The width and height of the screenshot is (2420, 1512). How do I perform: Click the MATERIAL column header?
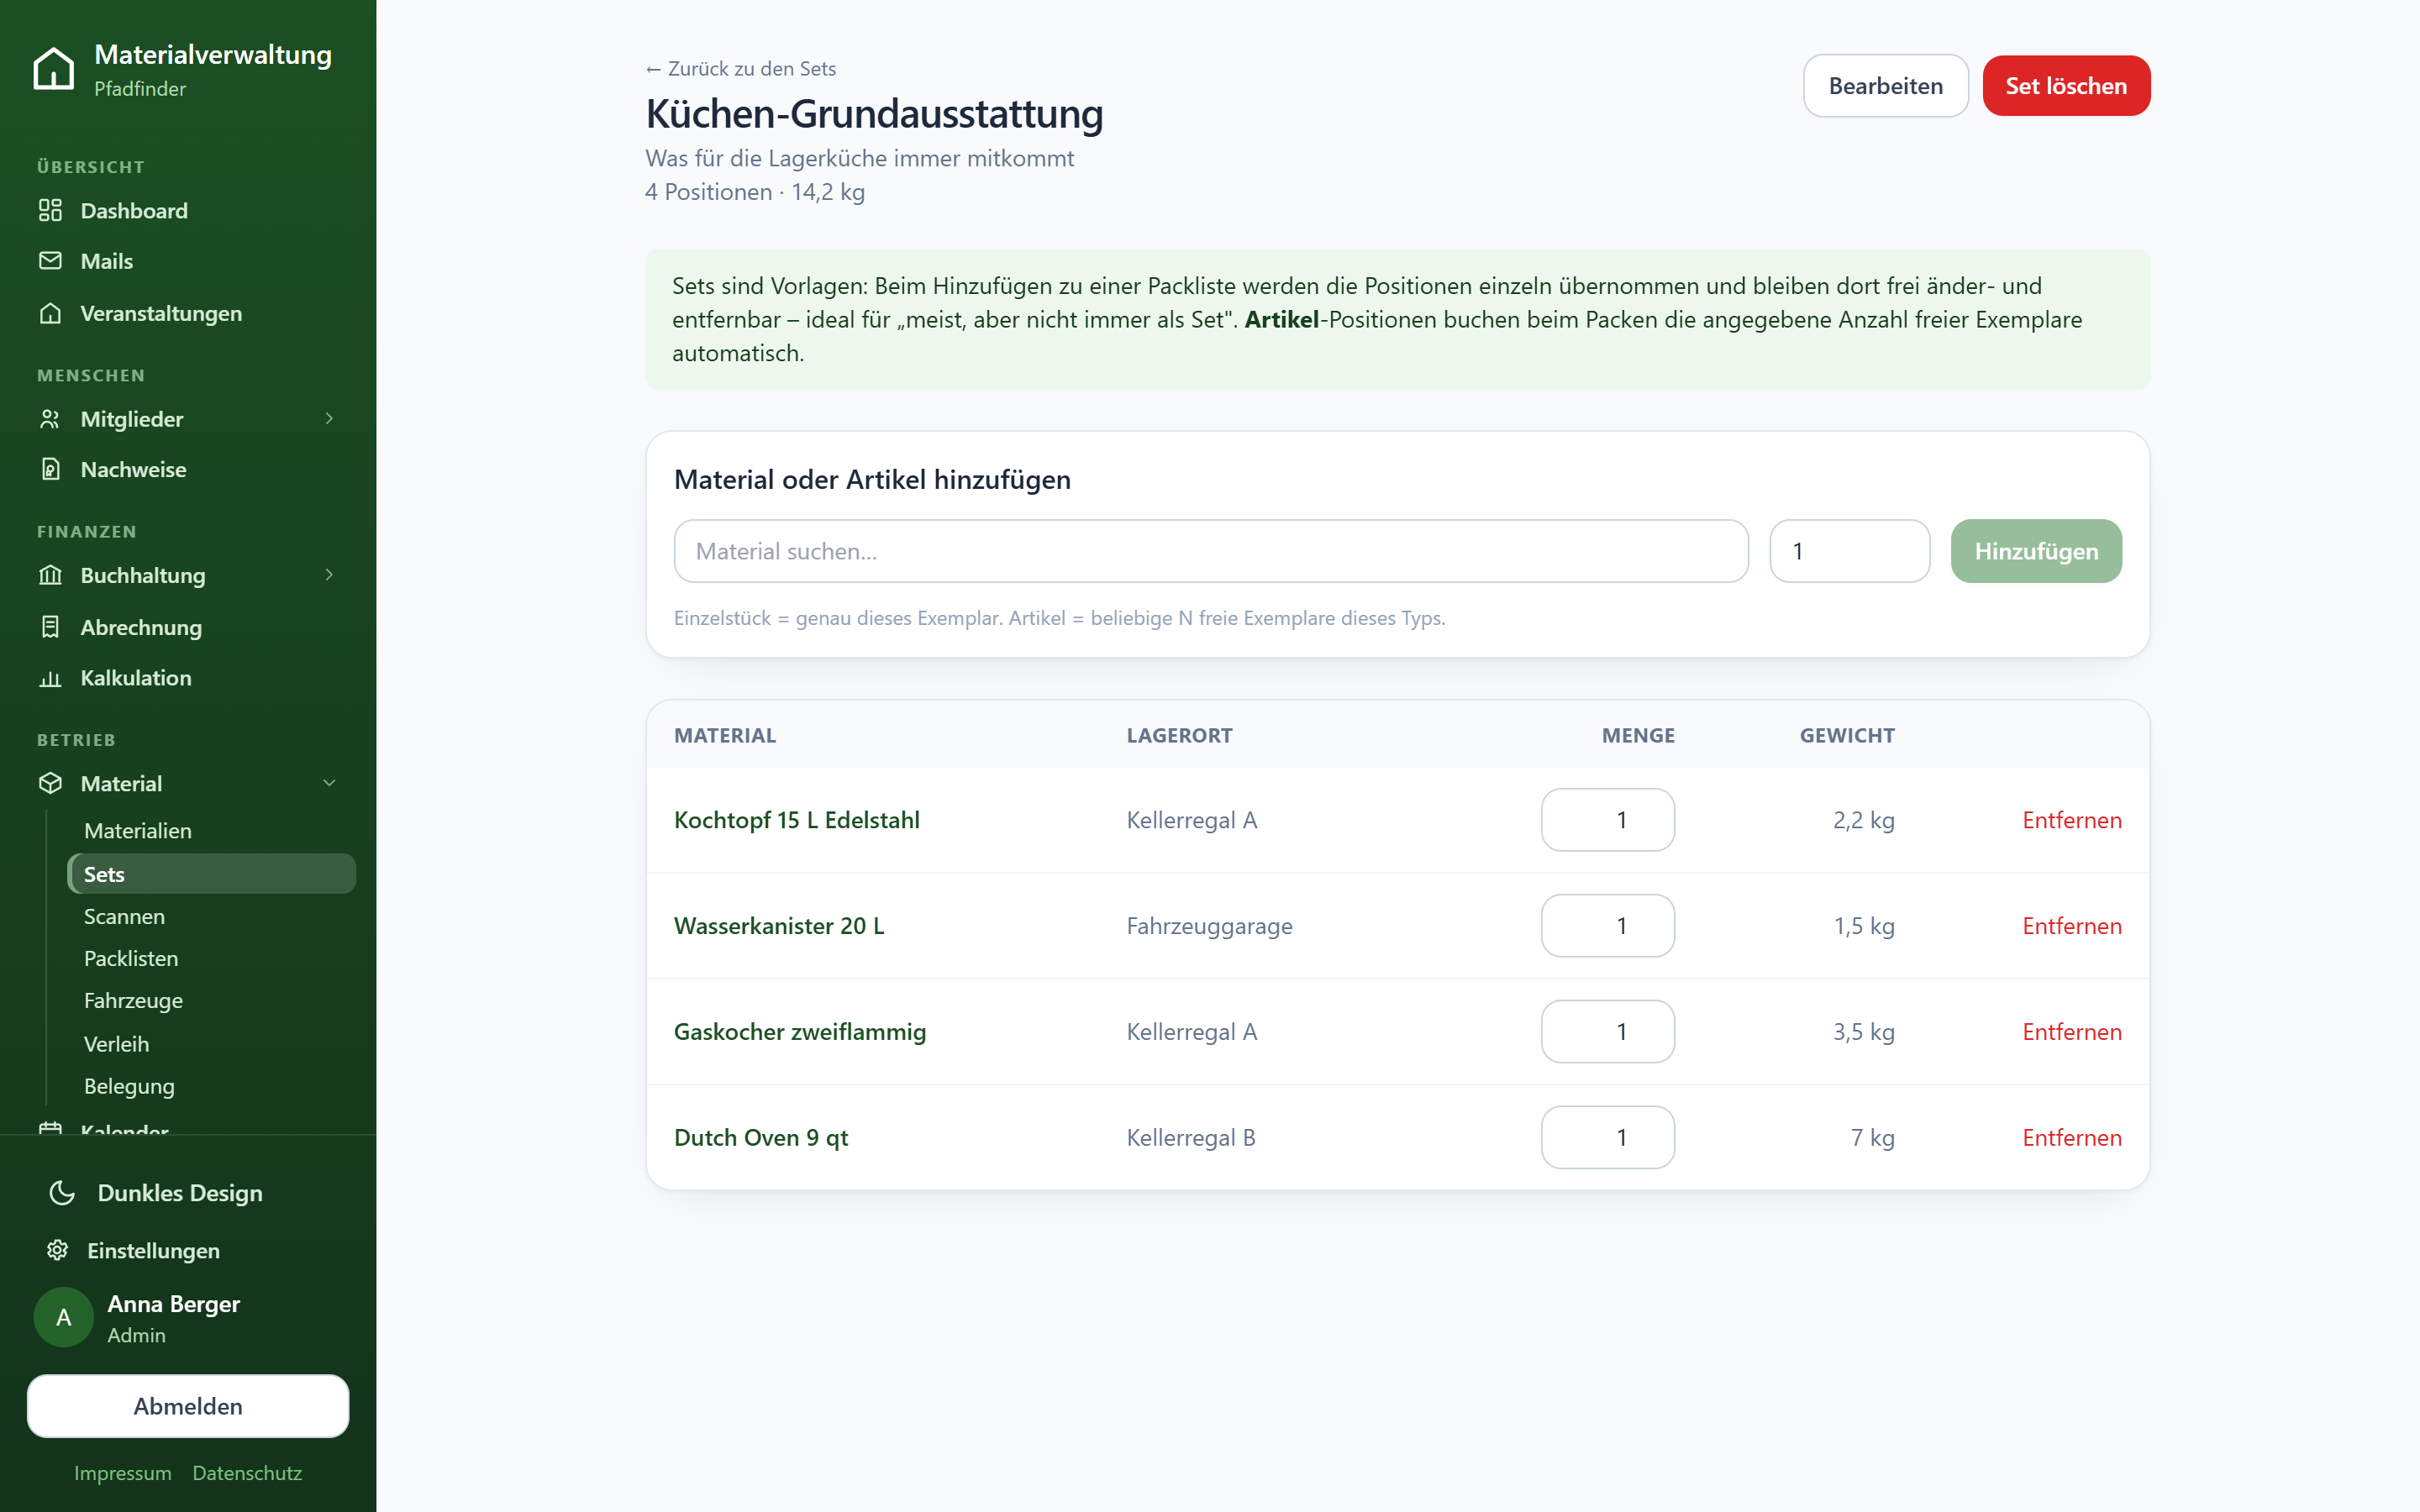click(725, 735)
